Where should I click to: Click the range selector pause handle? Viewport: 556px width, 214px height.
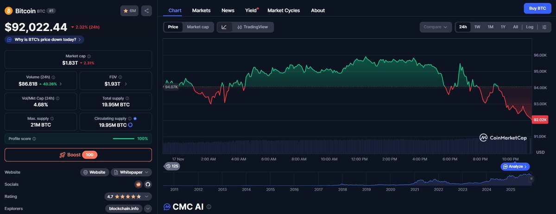click(531, 178)
